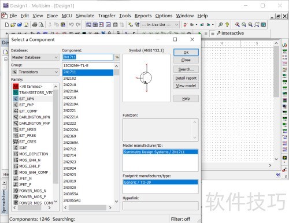Select the BJT_PNP family
The height and width of the screenshot is (223, 289).
tap(27, 105)
